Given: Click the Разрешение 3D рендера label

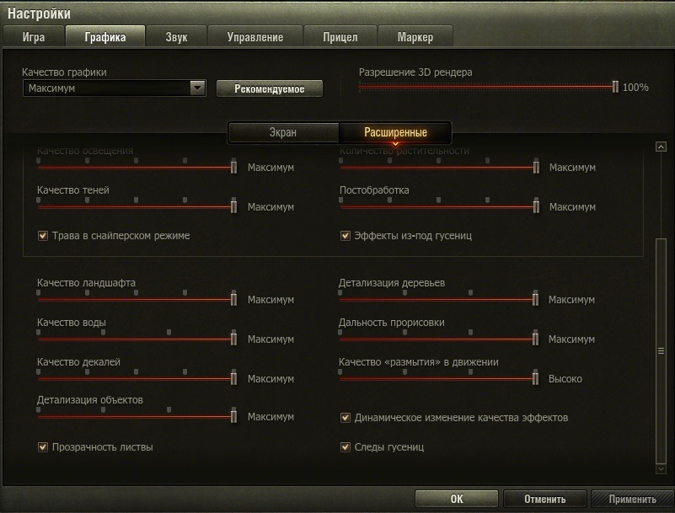Looking at the screenshot, I should [415, 72].
